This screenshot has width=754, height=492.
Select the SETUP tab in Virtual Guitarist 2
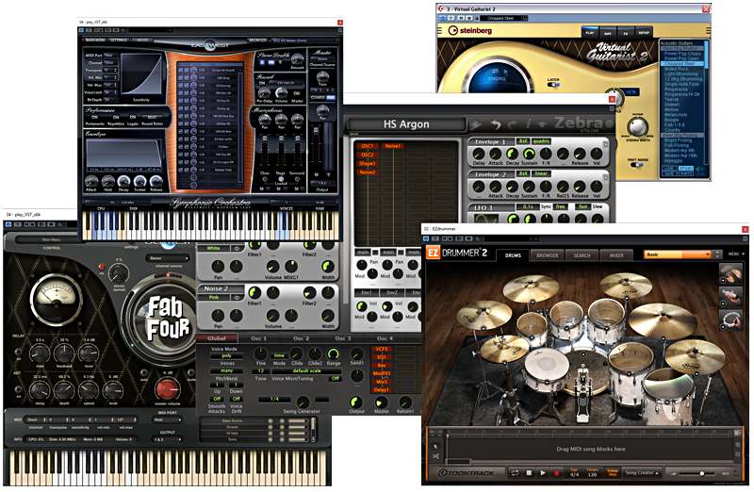coord(644,33)
